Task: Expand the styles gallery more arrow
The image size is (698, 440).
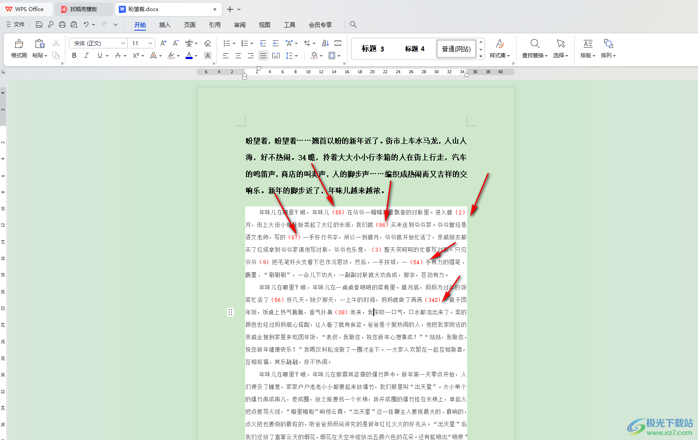Action: pos(481,56)
